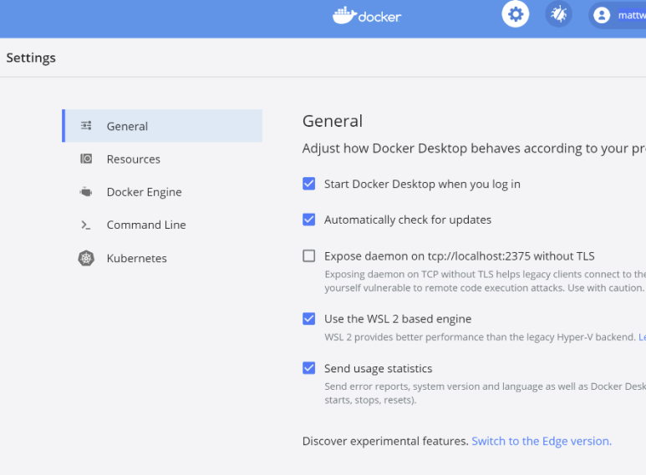
Task: Click the username text next to avatar
Action: coord(632,15)
